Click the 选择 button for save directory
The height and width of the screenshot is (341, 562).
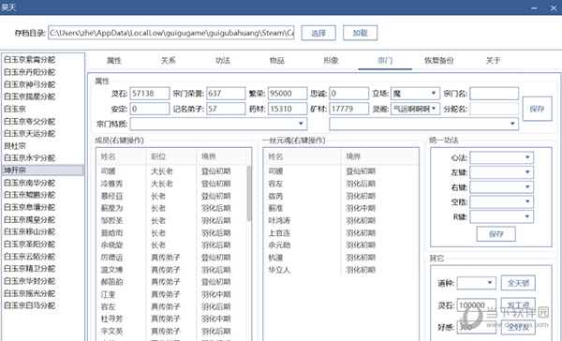click(x=318, y=33)
